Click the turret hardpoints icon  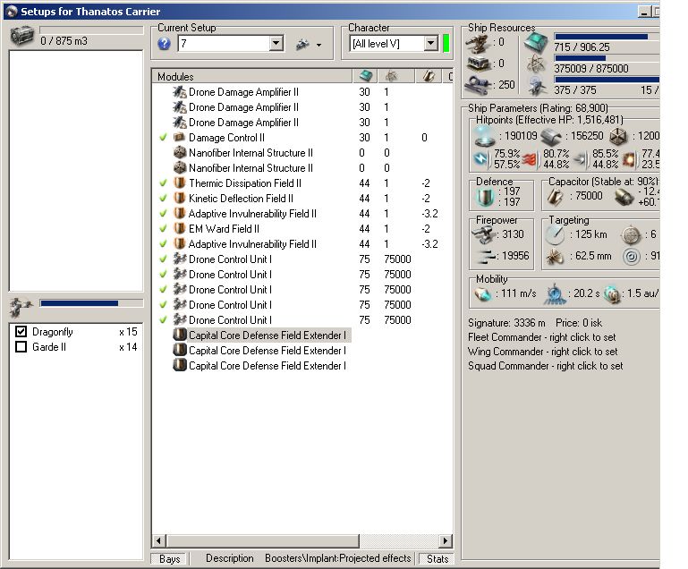pyautogui.click(x=479, y=43)
